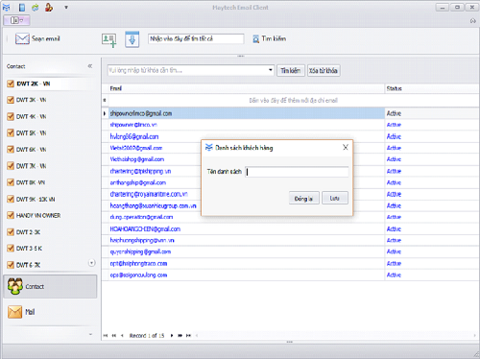Click the user icon in title bar

pyautogui.click(x=49, y=7)
